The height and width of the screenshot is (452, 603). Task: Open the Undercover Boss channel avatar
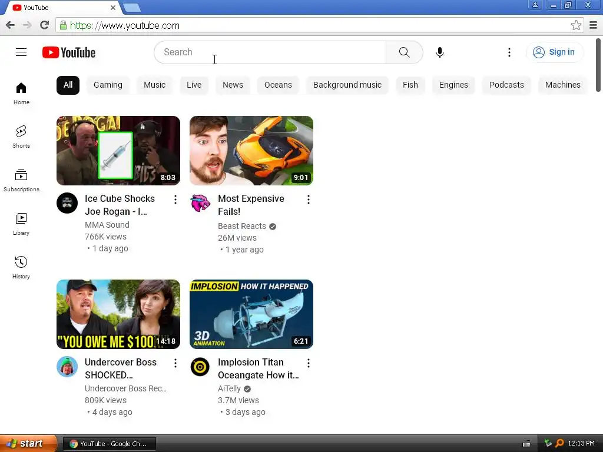point(67,367)
